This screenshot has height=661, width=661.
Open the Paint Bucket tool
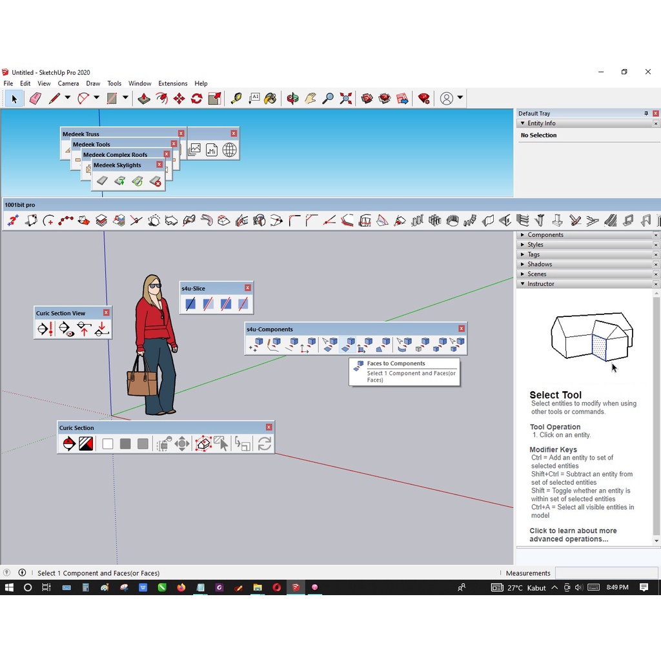coord(270,99)
